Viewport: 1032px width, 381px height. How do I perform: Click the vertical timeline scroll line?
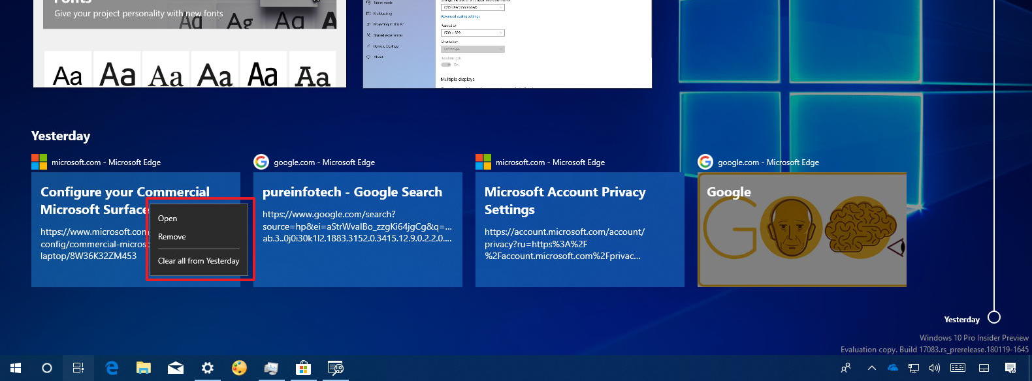994,155
